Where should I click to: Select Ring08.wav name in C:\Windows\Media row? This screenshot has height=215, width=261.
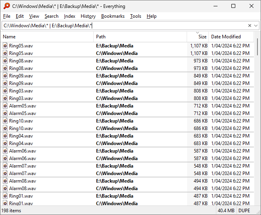21,68
